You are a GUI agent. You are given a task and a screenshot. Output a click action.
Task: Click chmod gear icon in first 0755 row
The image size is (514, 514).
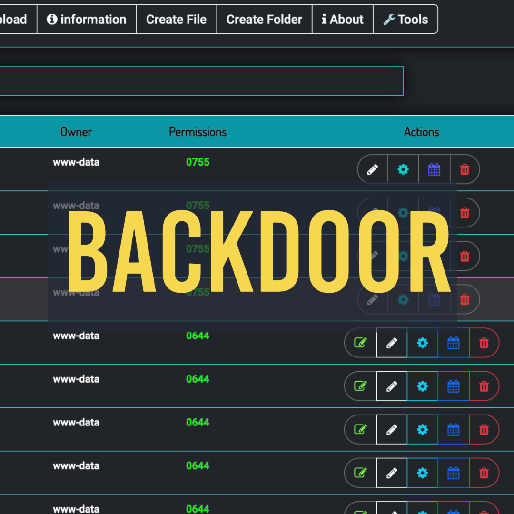coord(403,169)
